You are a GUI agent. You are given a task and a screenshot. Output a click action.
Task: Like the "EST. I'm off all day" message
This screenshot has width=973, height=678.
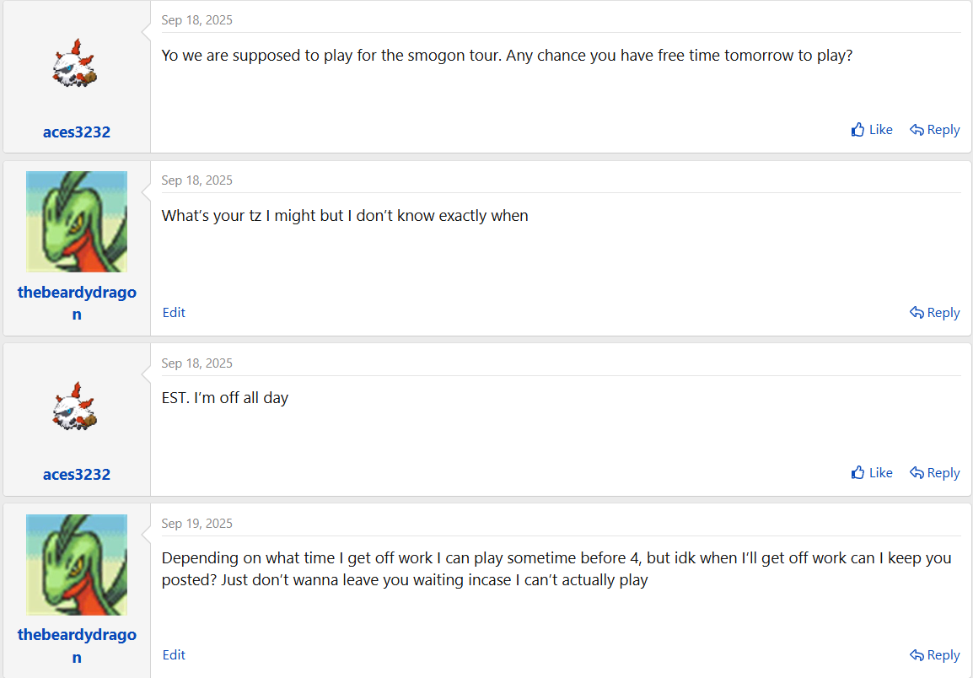[871, 472]
